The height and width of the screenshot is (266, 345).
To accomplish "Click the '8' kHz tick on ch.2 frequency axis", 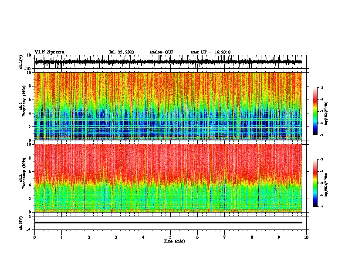I will click(x=30, y=158).
